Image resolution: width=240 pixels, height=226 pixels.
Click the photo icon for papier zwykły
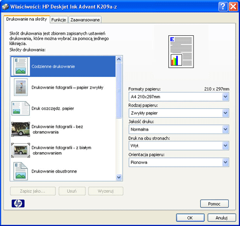21,87
